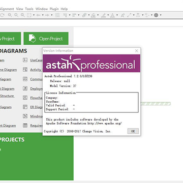Viewport: 183px width, 183px height.
Task: Click the 'Astah Professional 7.2.0/1ff236' version text
Action: point(68,76)
